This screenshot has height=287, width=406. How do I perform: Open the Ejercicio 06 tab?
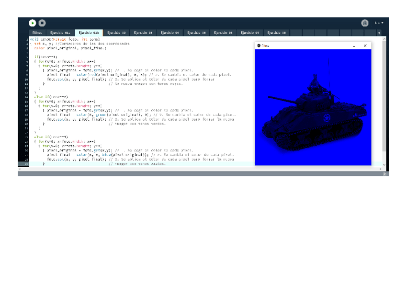(x=223, y=33)
